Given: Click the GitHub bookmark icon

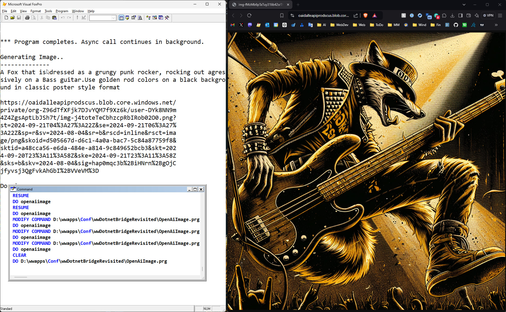Looking at the screenshot, I should point(456,25).
